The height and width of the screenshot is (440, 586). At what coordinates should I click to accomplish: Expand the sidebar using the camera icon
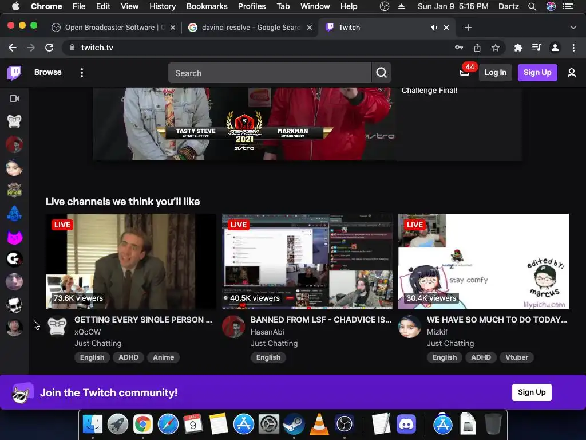tap(14, 99)
